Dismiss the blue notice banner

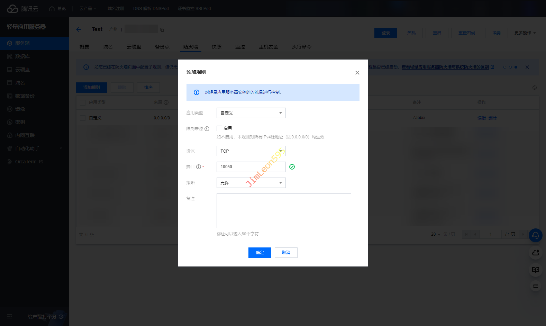(527, 67)
